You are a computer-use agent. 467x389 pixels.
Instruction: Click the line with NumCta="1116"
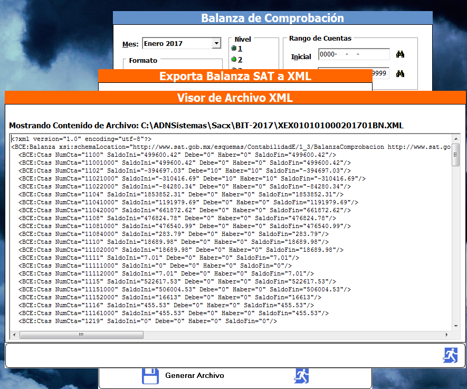166,305
